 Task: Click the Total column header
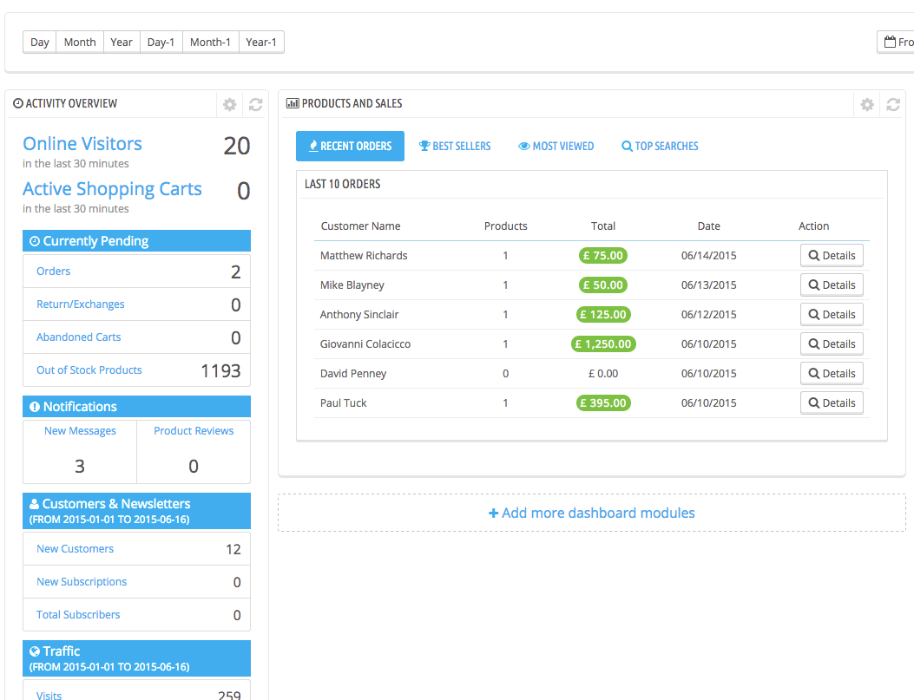tap(603, 226)
